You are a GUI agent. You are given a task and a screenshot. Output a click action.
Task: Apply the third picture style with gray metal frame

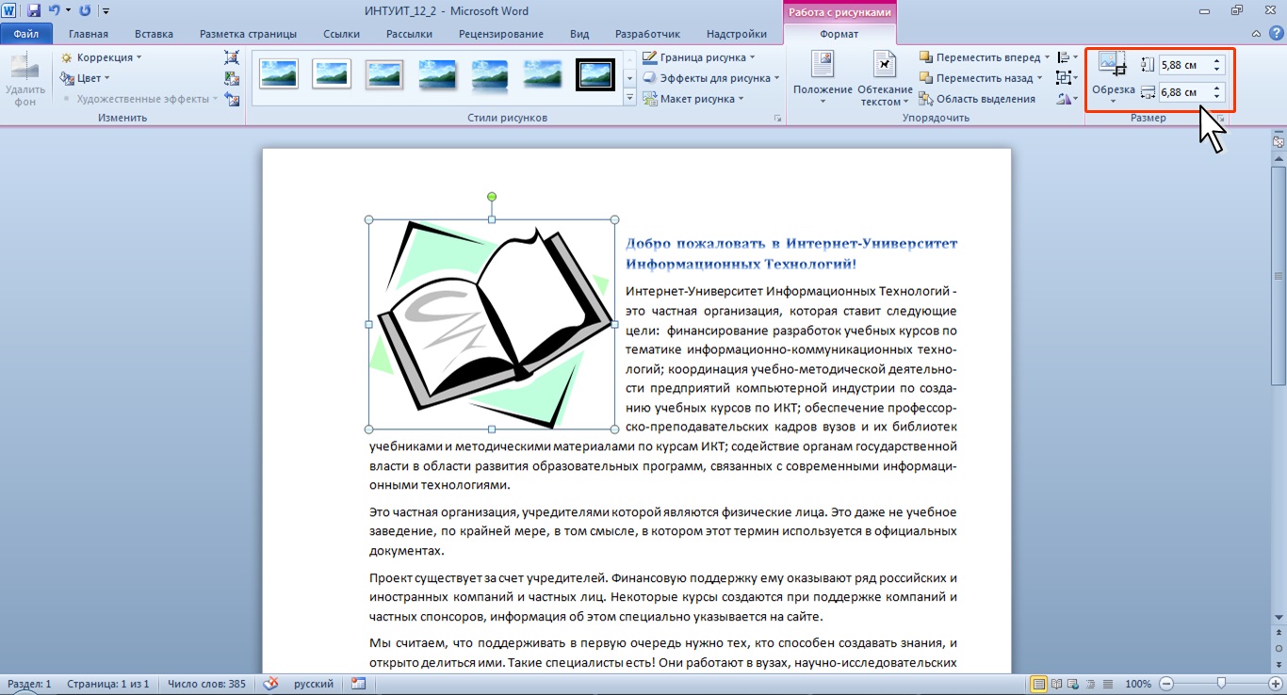coord(384,73)
